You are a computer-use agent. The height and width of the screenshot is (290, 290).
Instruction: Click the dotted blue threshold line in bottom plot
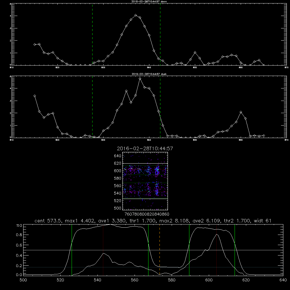153,267
